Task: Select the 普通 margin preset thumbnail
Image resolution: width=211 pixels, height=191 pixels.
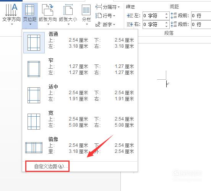Action: (34, 43)
